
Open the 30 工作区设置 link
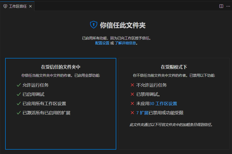pos(163,104)
